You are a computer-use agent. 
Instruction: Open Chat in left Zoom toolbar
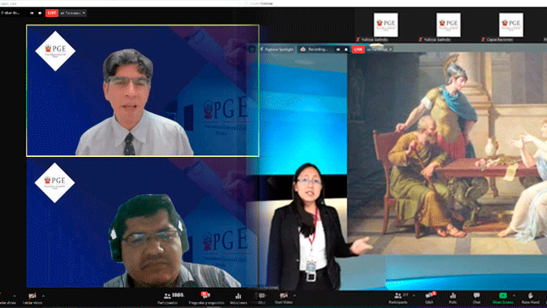(x=262, y=298)
